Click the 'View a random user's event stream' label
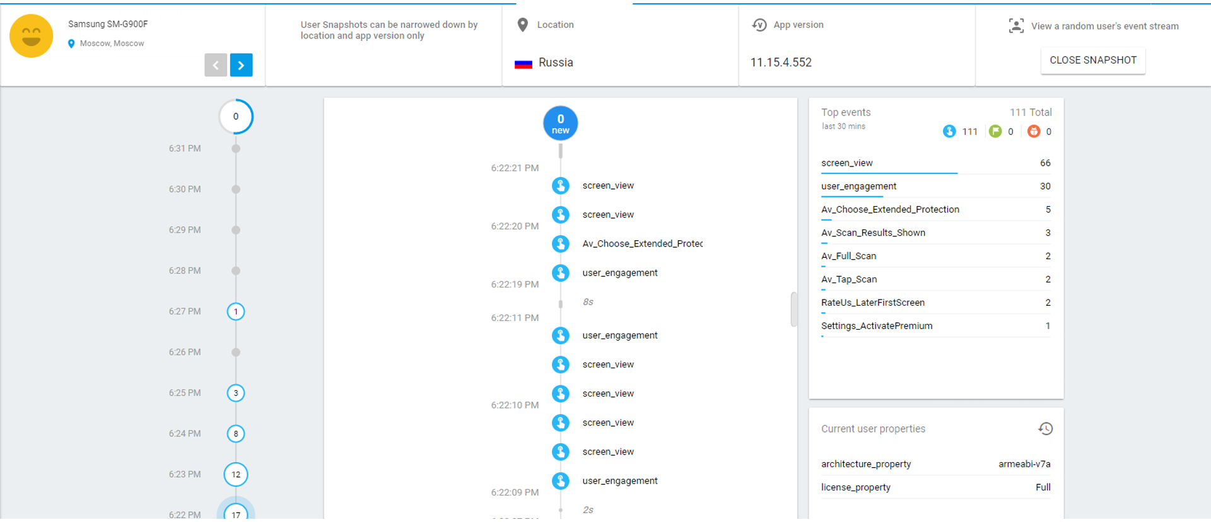The width and height of the screenshot is (1211, 522). click(1105, 26)
